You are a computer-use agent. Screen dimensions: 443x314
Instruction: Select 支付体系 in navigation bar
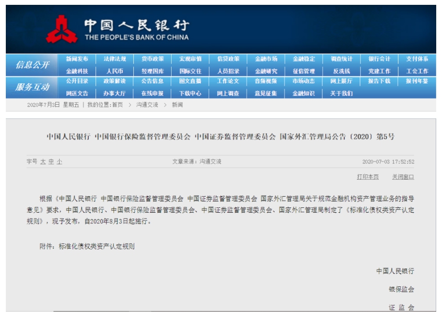417,59
